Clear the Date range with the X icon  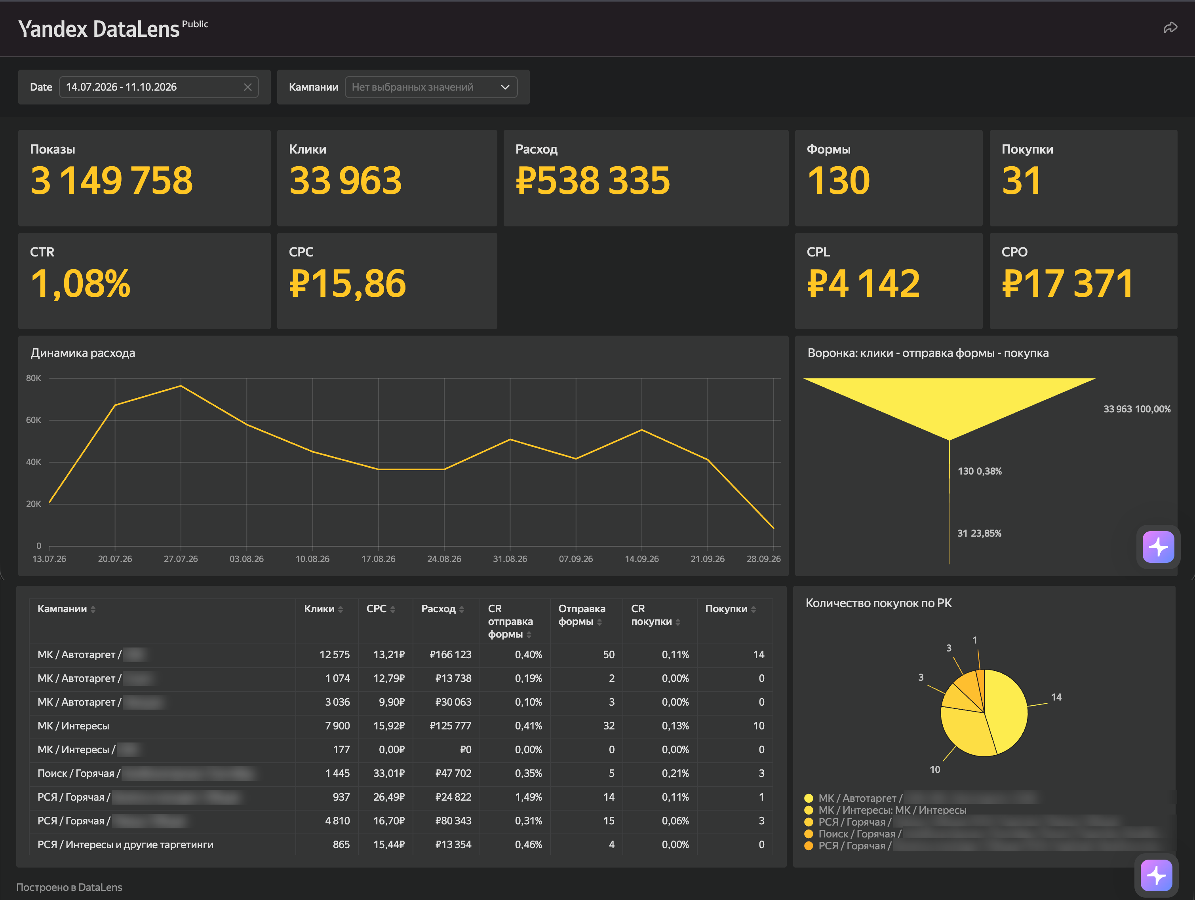click(247, 87)
